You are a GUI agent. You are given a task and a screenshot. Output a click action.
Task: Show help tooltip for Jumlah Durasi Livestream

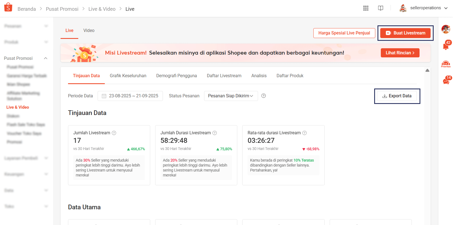215,133
